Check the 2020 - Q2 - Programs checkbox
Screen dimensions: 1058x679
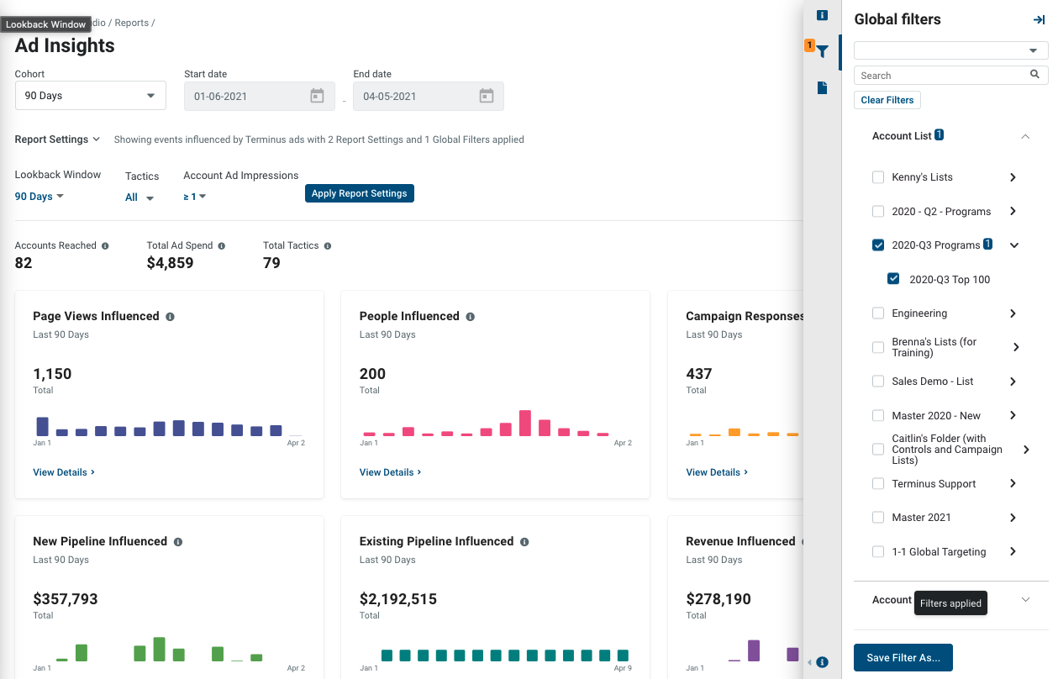click(x=878, y=212)
